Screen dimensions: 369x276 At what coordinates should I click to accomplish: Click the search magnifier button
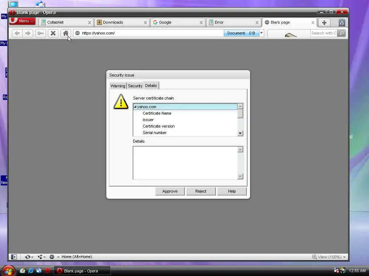(341, 33)
